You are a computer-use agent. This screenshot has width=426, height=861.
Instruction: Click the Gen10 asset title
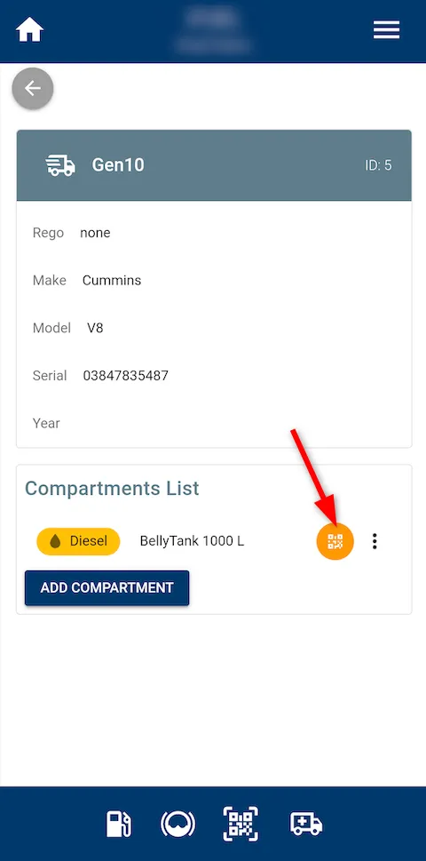point(118,165)
